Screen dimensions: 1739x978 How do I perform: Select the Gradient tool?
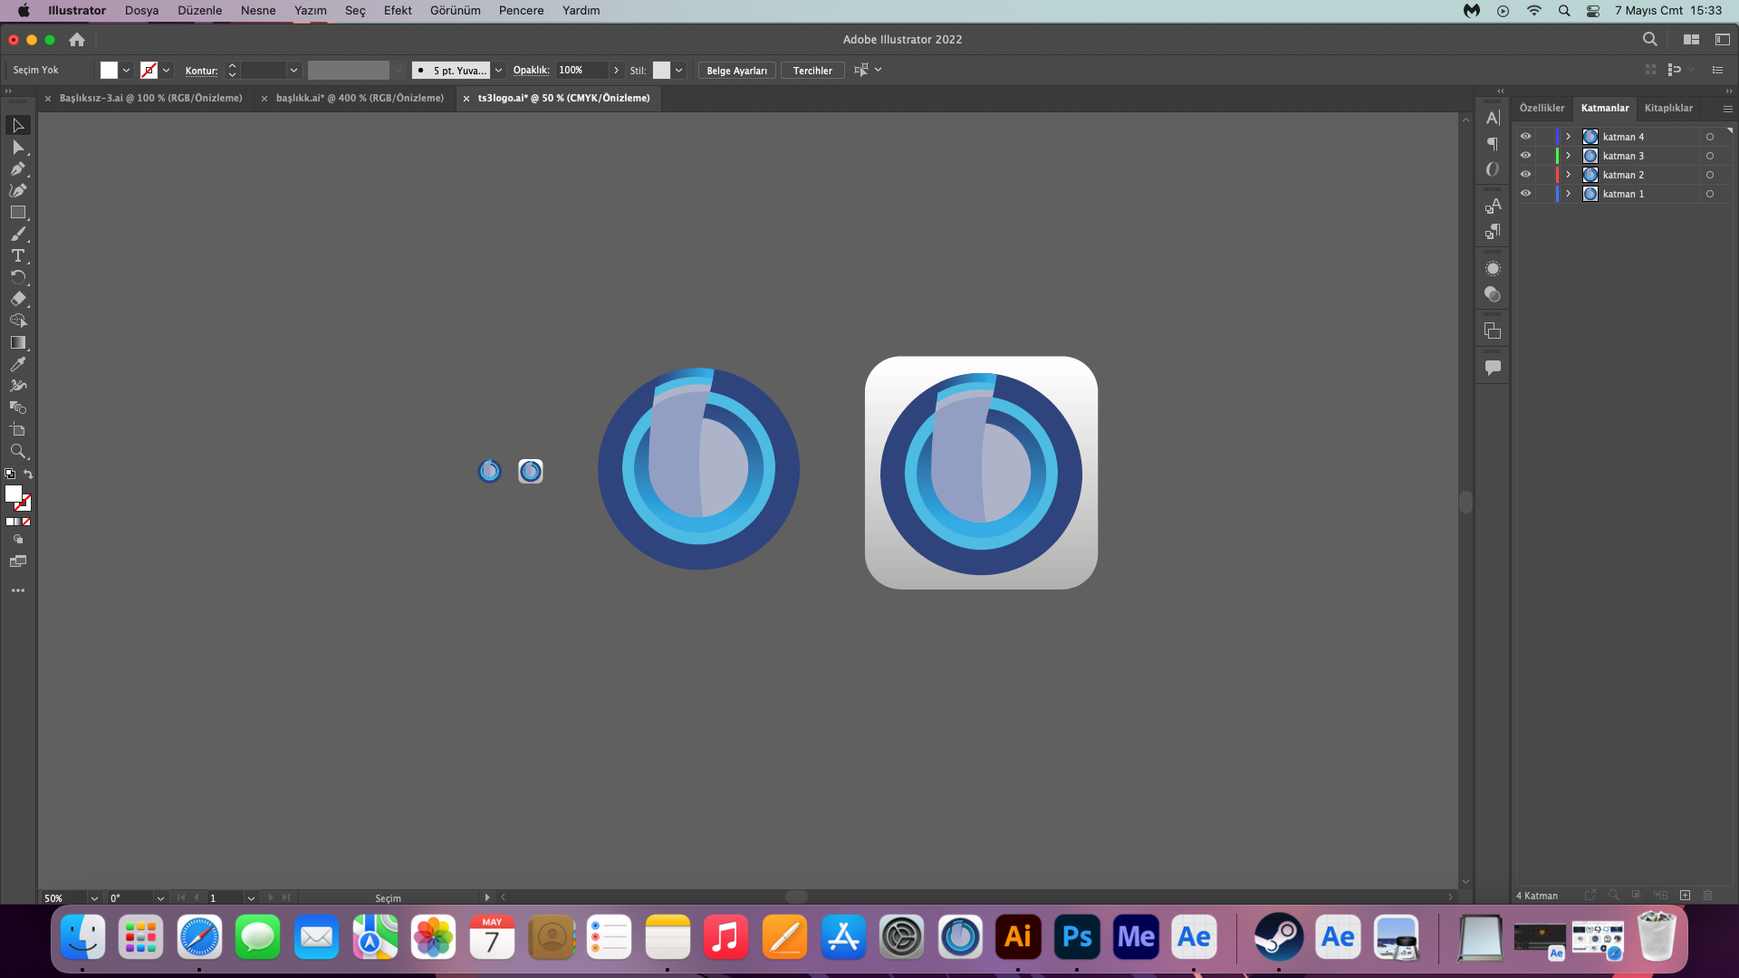18,342
